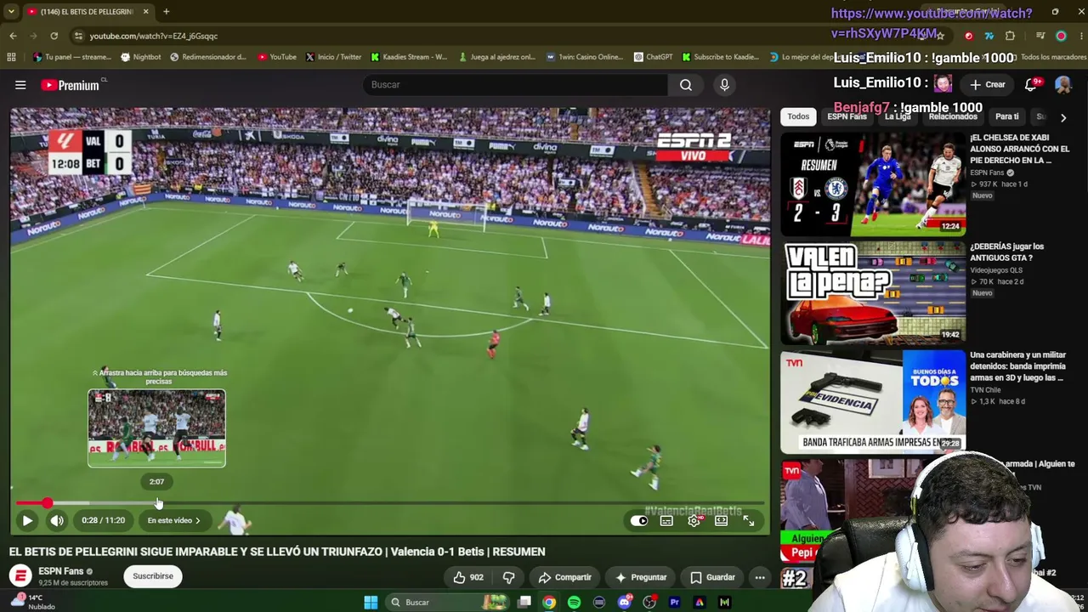Open '¿Deberías jugar los antiguos GTA?' title

coord(1007,252)
